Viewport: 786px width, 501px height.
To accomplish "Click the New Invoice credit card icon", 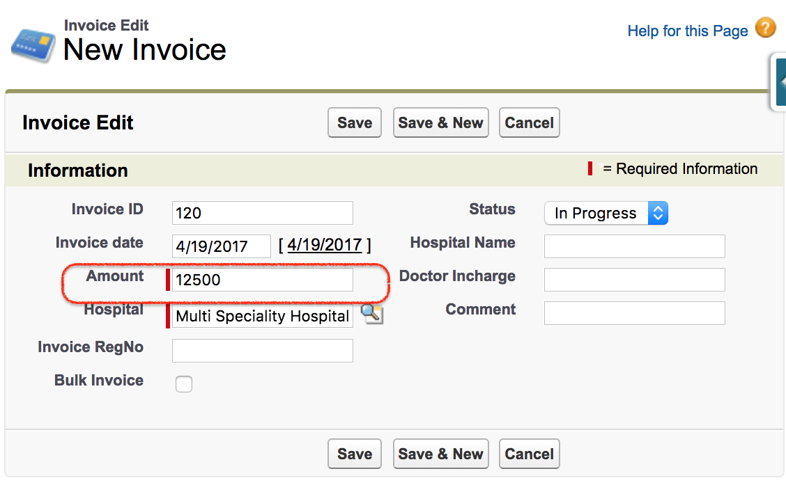I will tap(33, 45).
